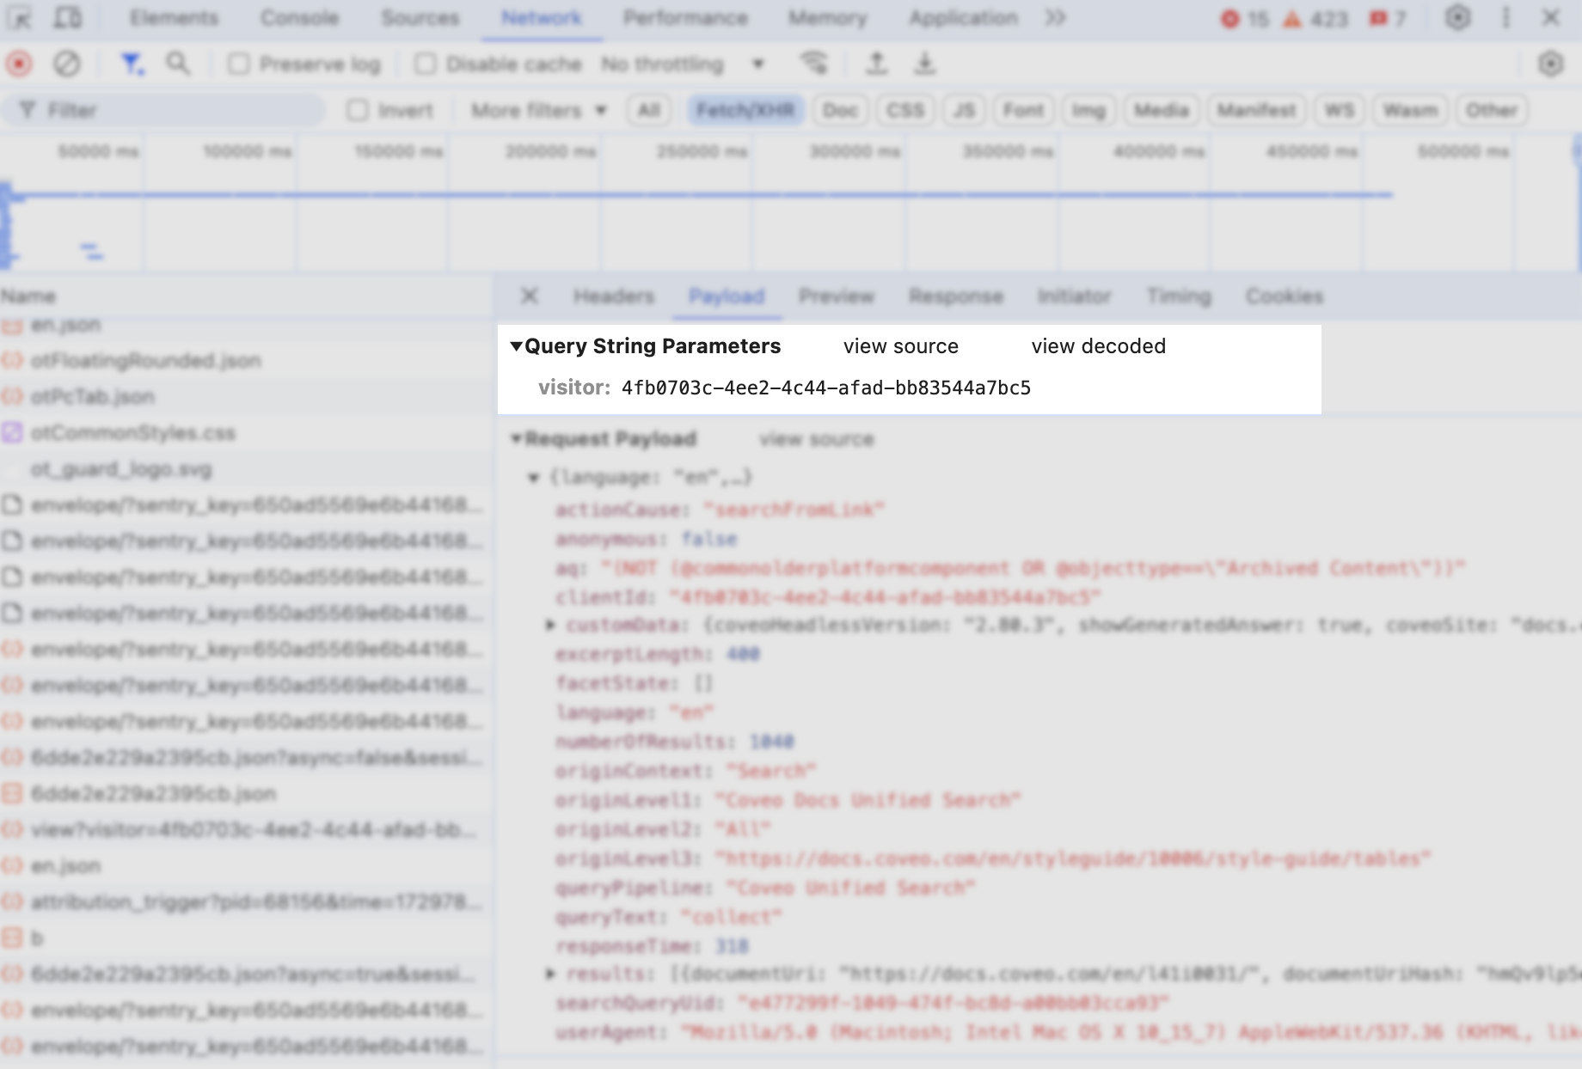1582x1069 pixels.
Task: Enable the Preserve log checkbox
Action: tap(238, 63)
